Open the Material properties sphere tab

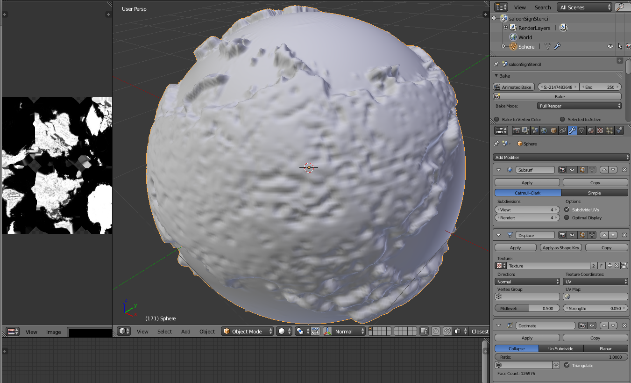pyautogui.click(x=591, y=130)
